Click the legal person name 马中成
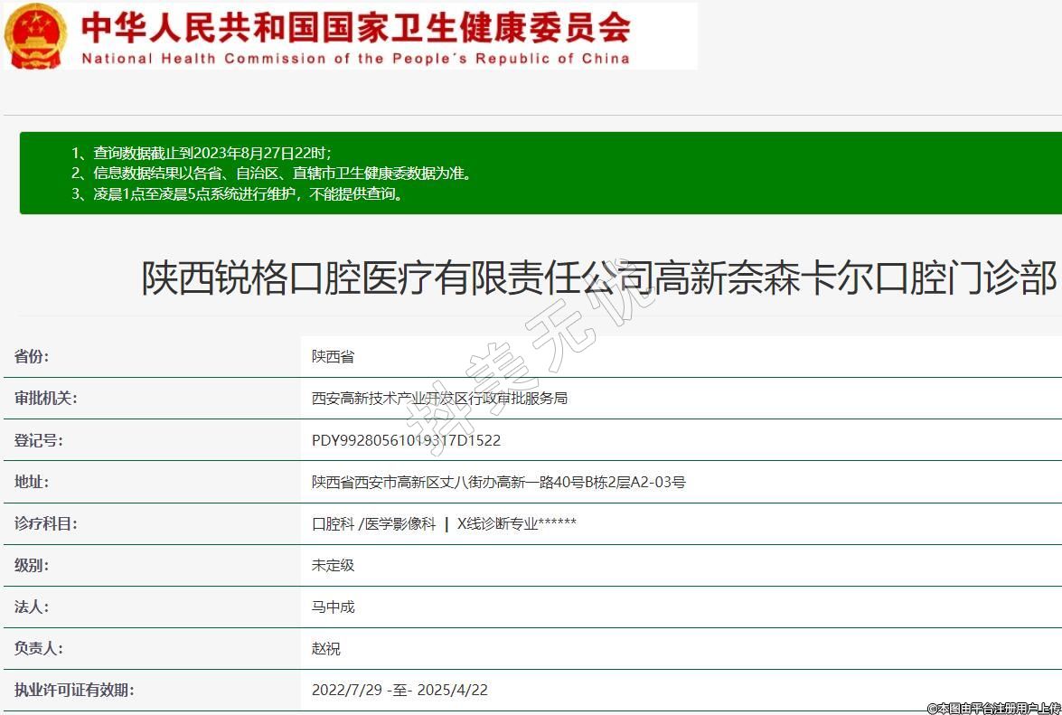 click(x=333, y=607)
